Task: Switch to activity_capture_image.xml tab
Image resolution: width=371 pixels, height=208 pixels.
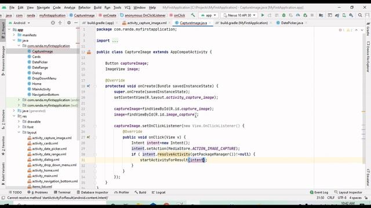Action: (147, 23)
